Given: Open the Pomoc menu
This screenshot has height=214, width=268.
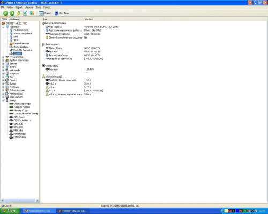Looking at the screenshot, I should pyautogui.click(x=47, y=7).
